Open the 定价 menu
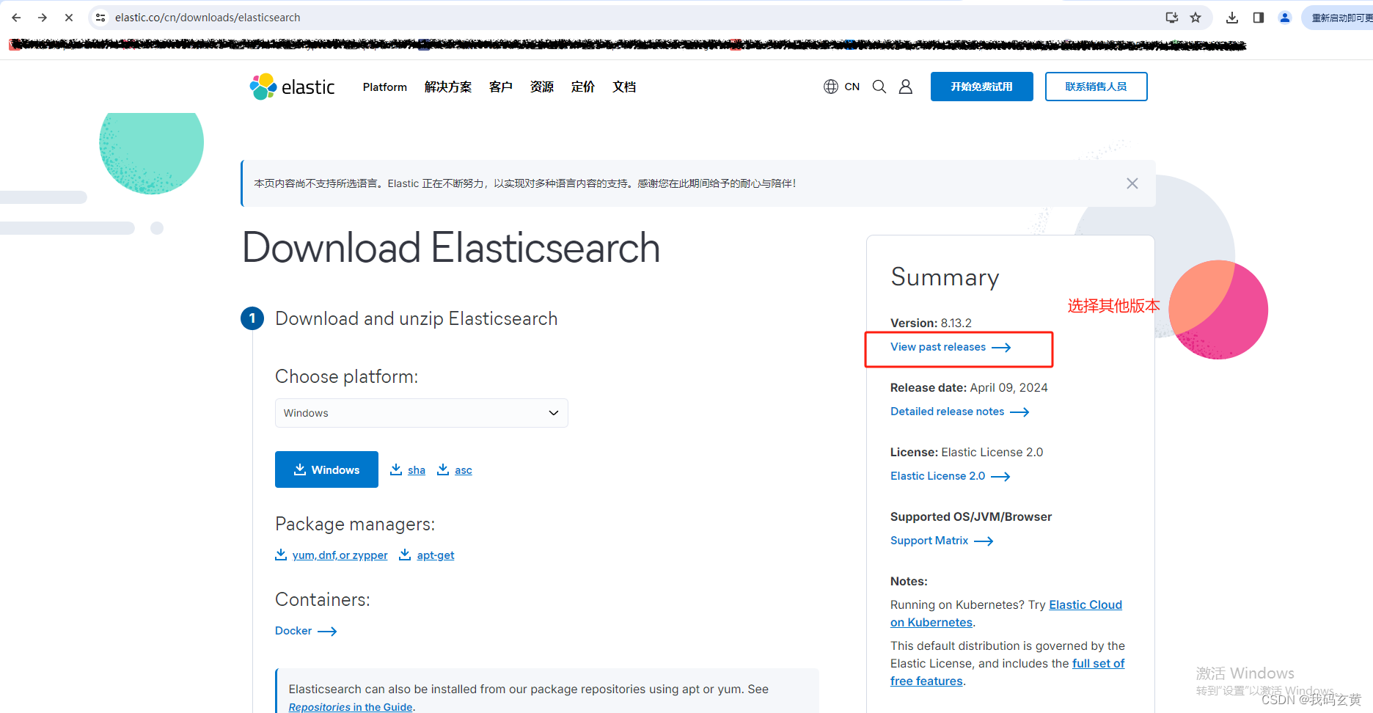This screenshot has height=713, width=1373. 583,87
